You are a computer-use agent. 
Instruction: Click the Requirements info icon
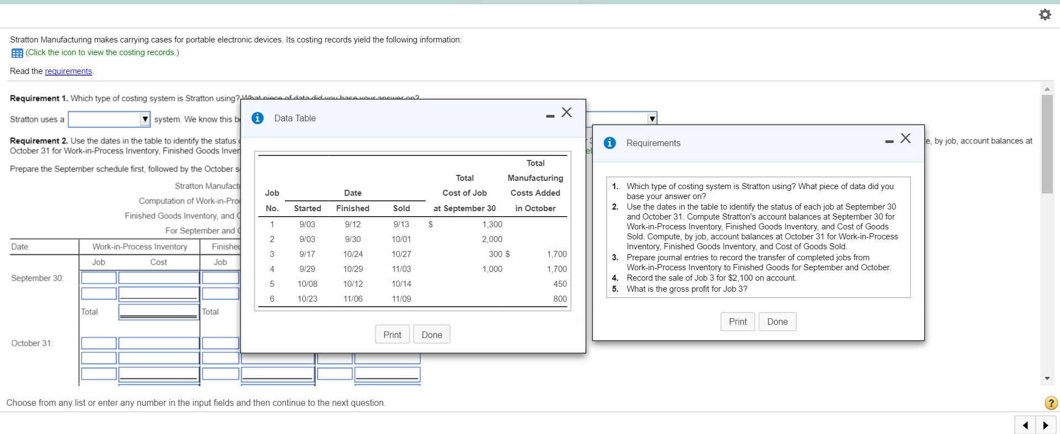(x=609, y=143)
